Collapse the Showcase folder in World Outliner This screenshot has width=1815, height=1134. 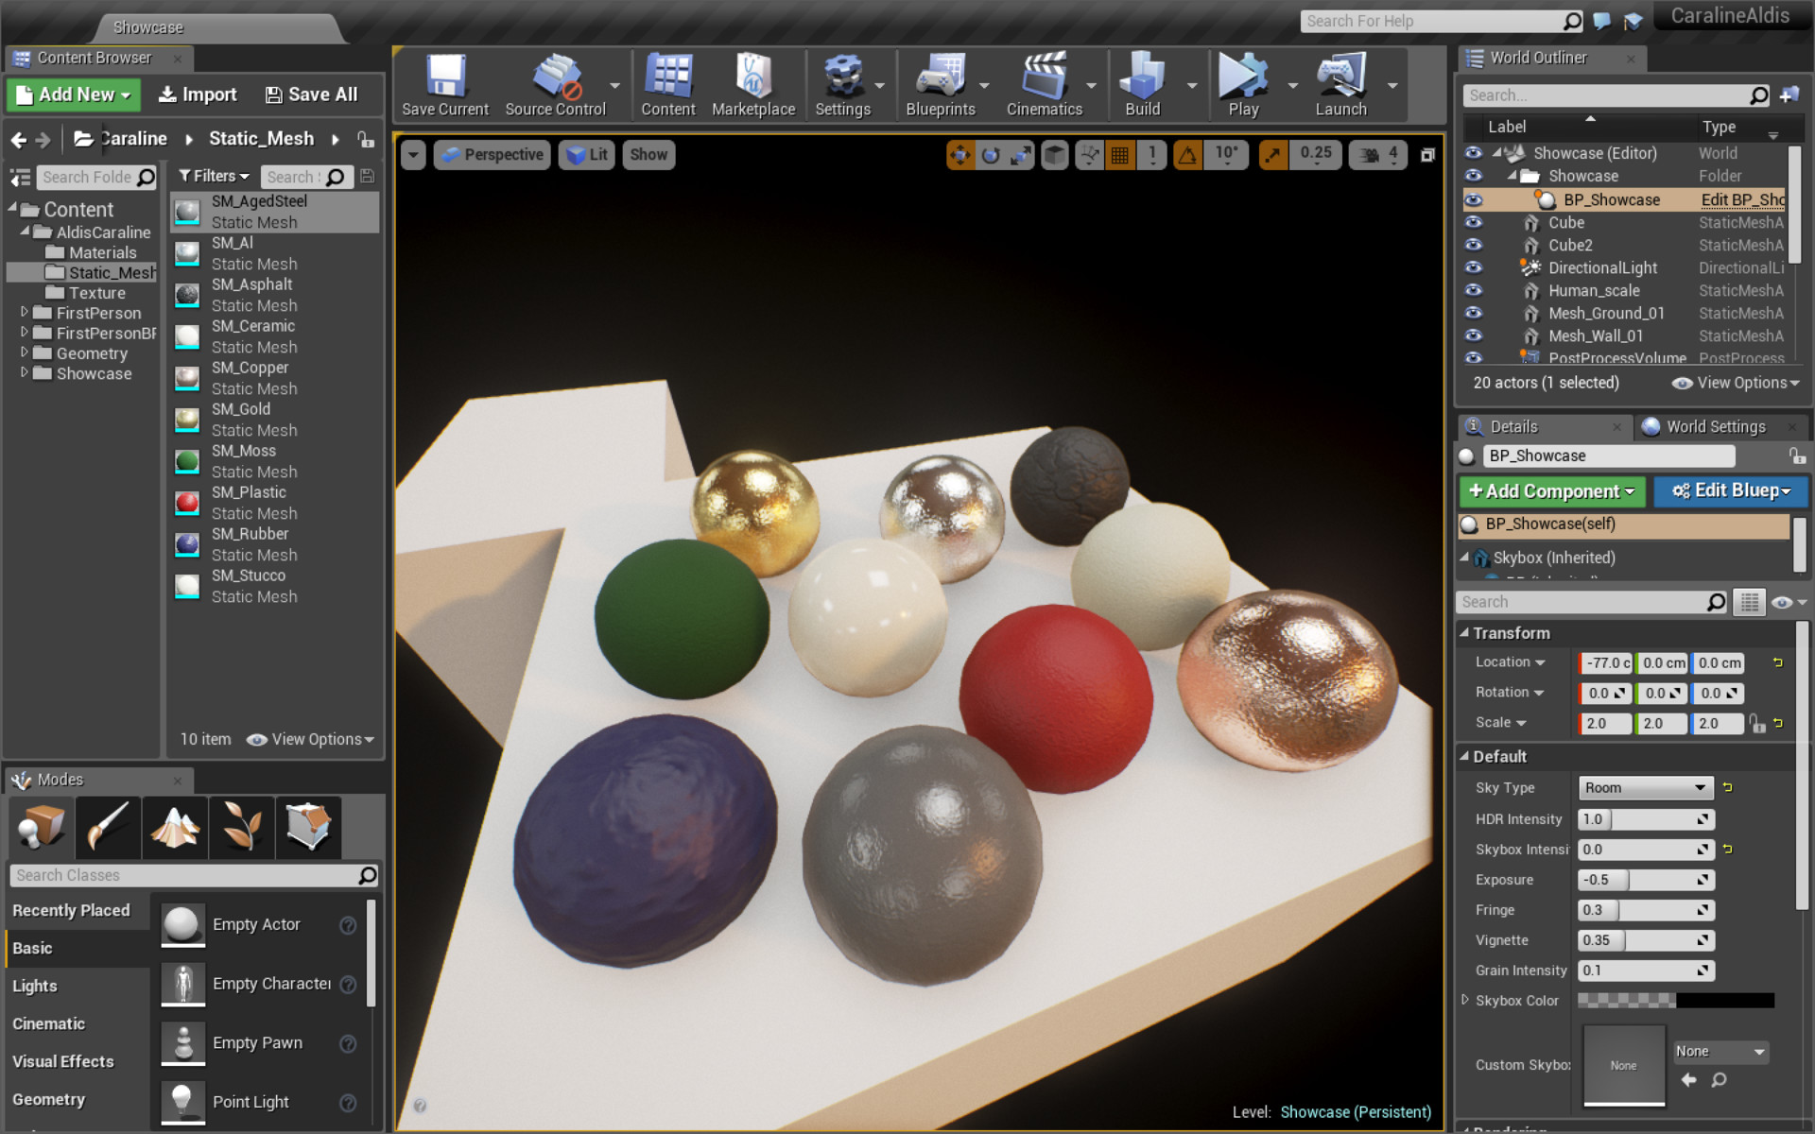click(1513, 176)
